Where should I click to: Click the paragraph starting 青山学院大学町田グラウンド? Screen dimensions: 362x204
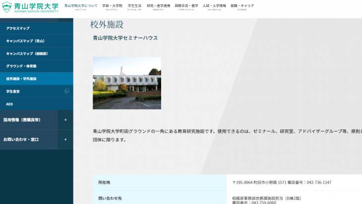tap(228, 136)
